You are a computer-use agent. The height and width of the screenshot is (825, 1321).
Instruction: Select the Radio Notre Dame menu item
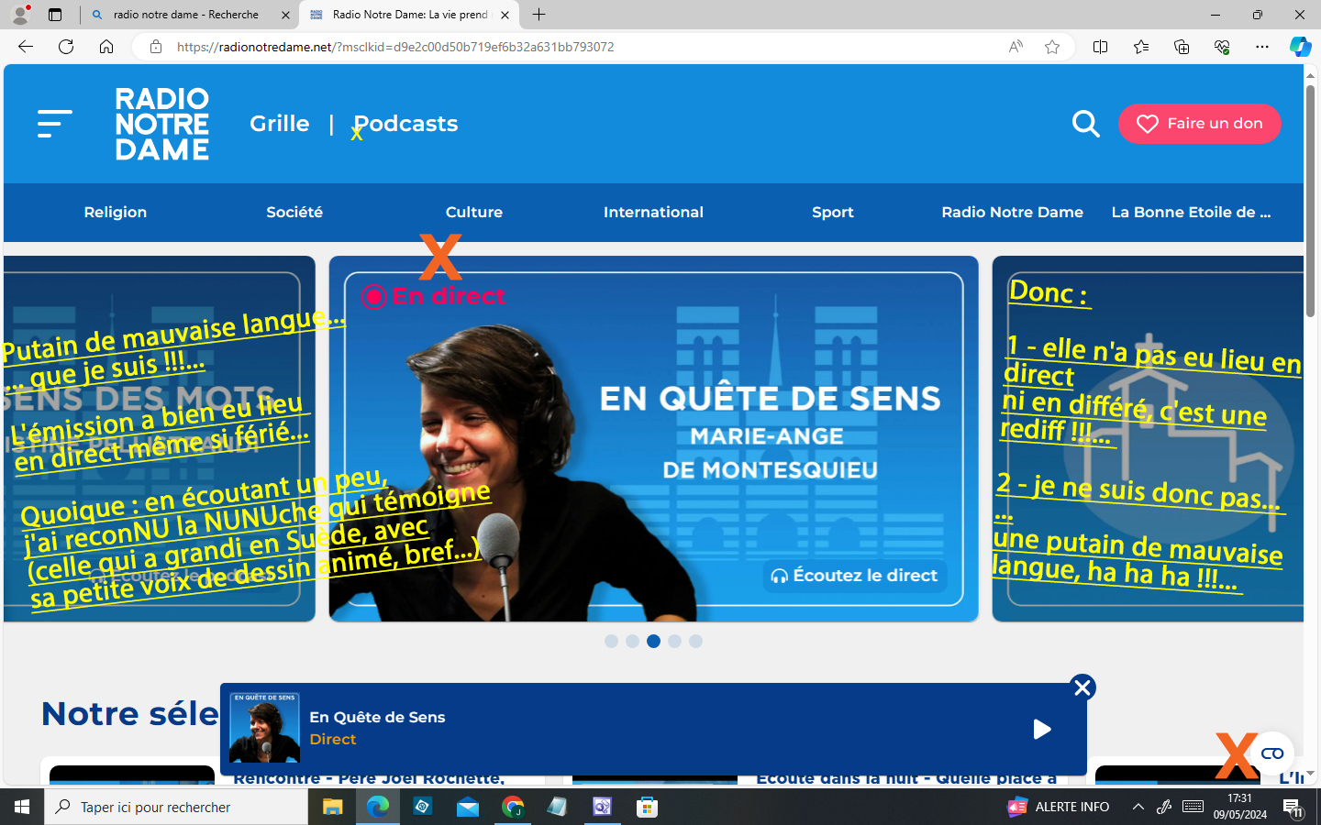click(x=1012, y=212)
